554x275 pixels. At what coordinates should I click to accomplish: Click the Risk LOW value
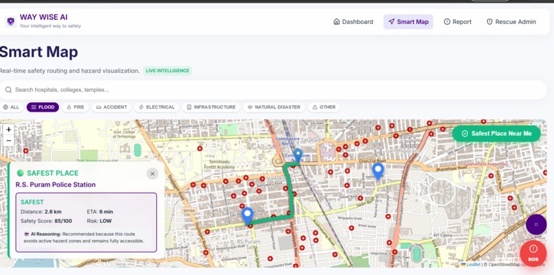(106, 221)
